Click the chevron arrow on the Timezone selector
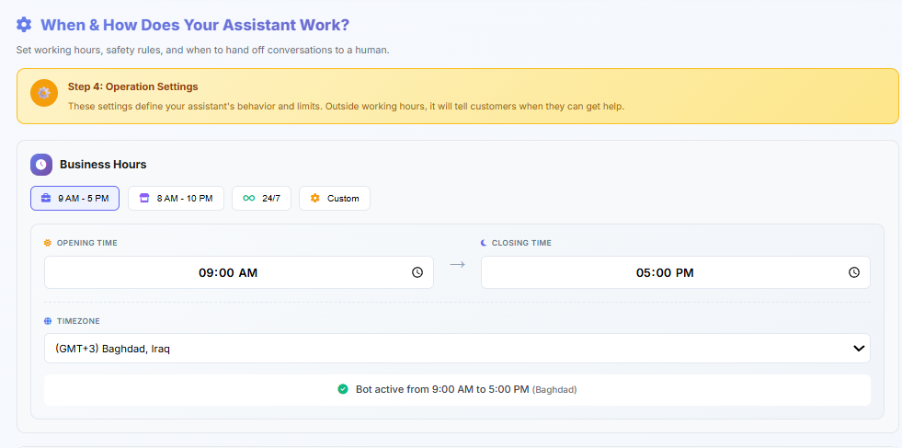 click(859, 349)
